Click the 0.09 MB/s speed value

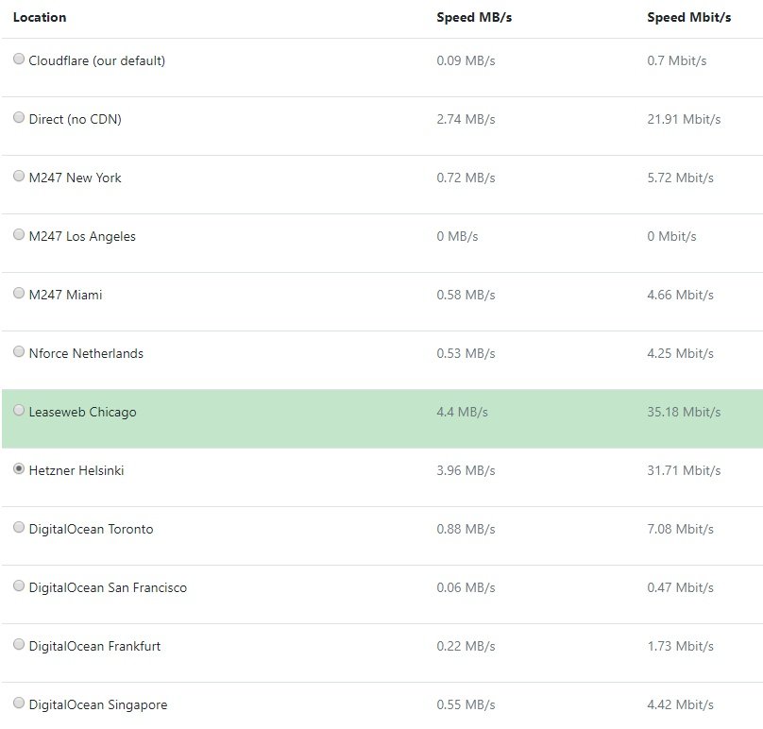(x=466, y=60)
